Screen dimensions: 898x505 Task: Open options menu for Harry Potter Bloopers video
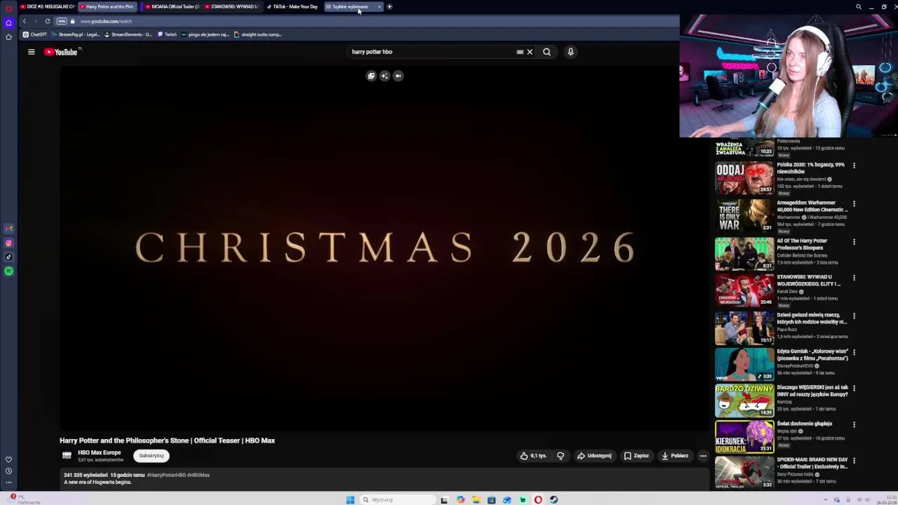coord(854,242)
